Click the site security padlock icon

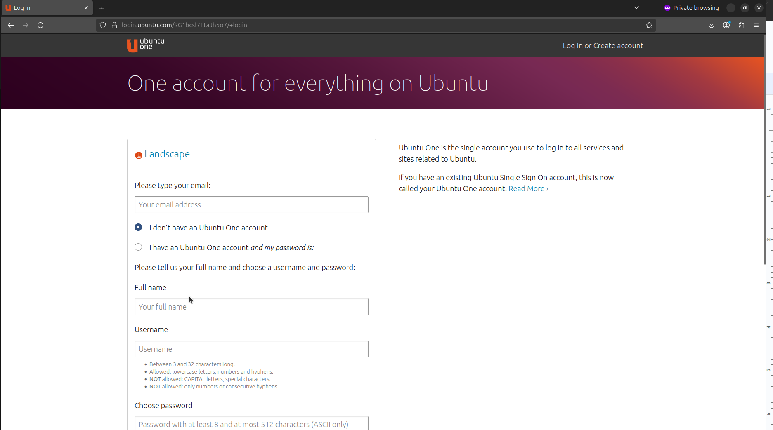point(114,25)
